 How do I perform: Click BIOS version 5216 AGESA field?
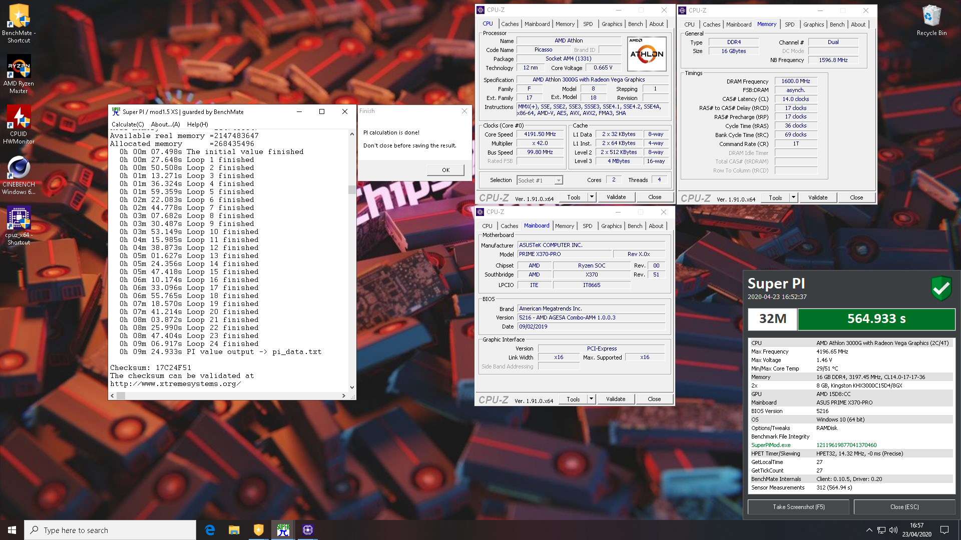tap(591, 317)
